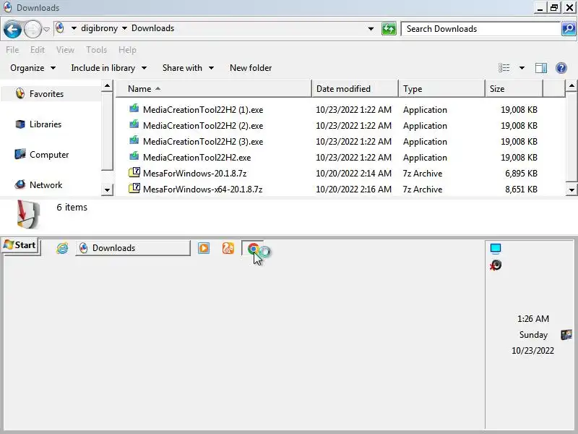Click the address bar location icon
This screenshot has width=578, height=434.
click(x=60, y=28)
